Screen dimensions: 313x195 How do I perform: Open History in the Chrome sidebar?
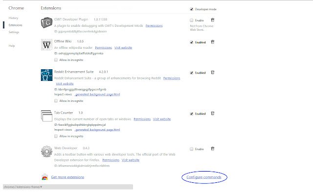[13, 18]
